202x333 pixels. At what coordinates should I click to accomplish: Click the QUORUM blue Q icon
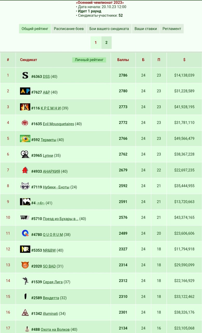25,233
